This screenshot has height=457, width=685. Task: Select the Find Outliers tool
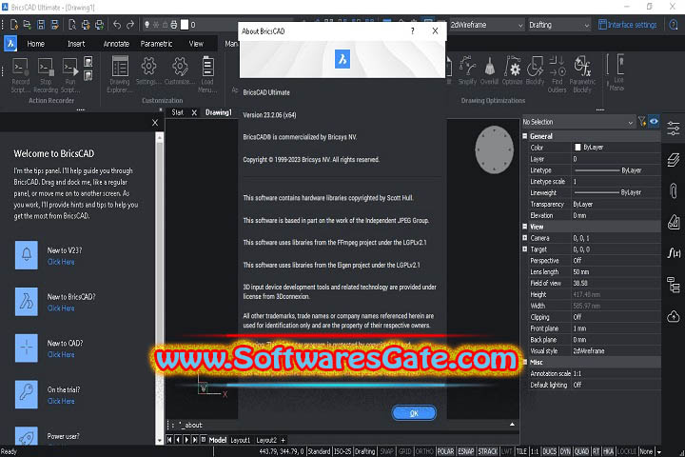[x=557, y=74]
